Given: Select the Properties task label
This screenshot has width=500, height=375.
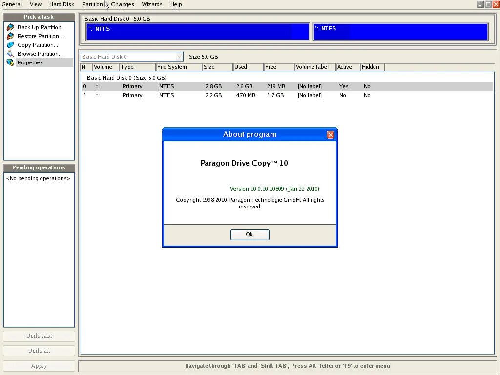Looking at the screenshot, I should [x=30, y=62].
